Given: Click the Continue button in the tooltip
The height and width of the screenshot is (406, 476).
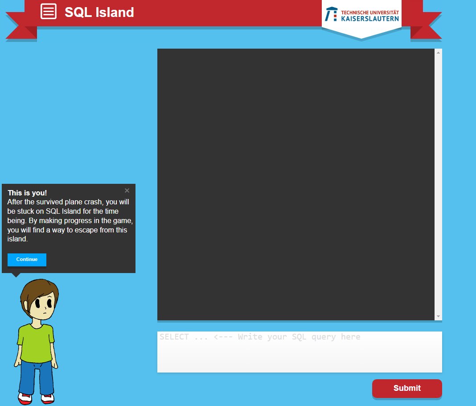Looking at the screenshot, I should point(27,260).
